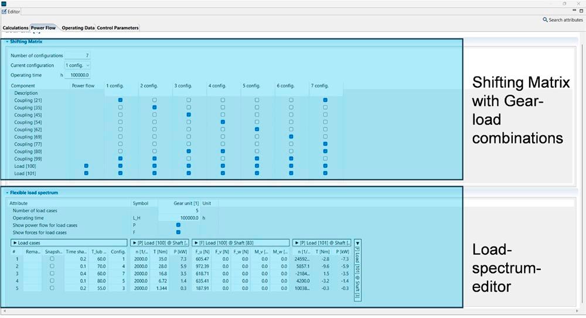
Task: Click the Gear unit [1] column header
Action: coord(186,203)
